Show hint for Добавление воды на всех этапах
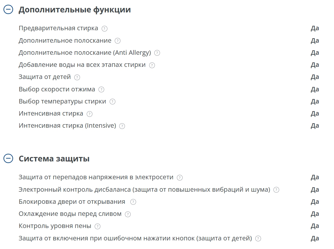Screen dimensions: 334x249 [152, 65]
